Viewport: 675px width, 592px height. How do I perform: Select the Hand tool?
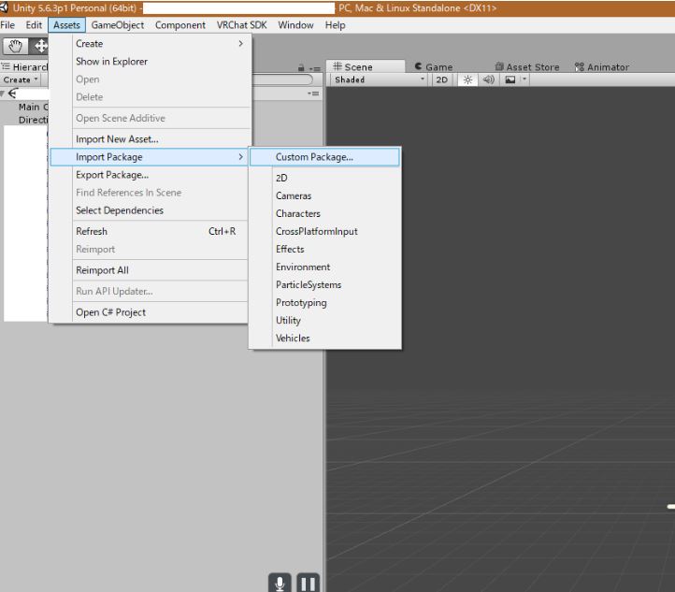tap(16, 46)
